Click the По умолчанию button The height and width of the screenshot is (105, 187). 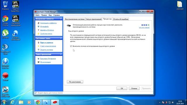pos(75,82)
